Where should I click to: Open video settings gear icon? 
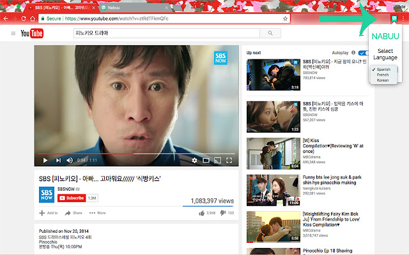click(196, 160)
